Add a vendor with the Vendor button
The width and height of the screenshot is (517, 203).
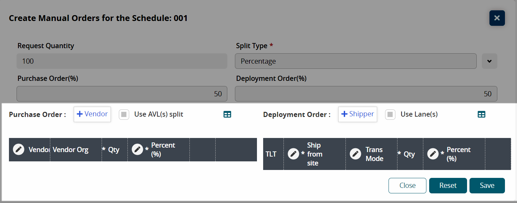click(92, 114)
